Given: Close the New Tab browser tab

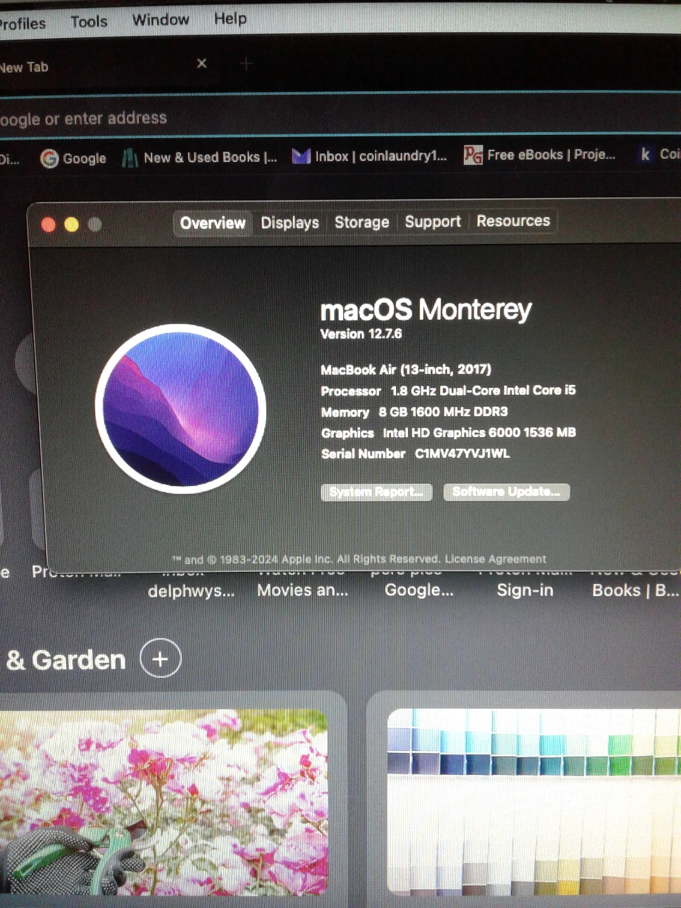Looking at the screenshot, I should tap(202, 63).
